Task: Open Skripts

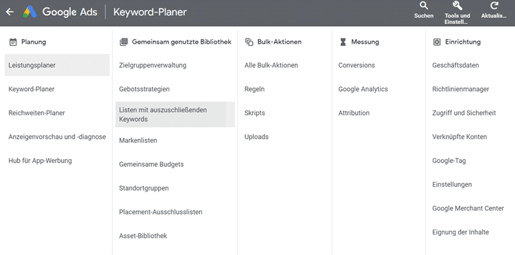Action: coord(255,113)
